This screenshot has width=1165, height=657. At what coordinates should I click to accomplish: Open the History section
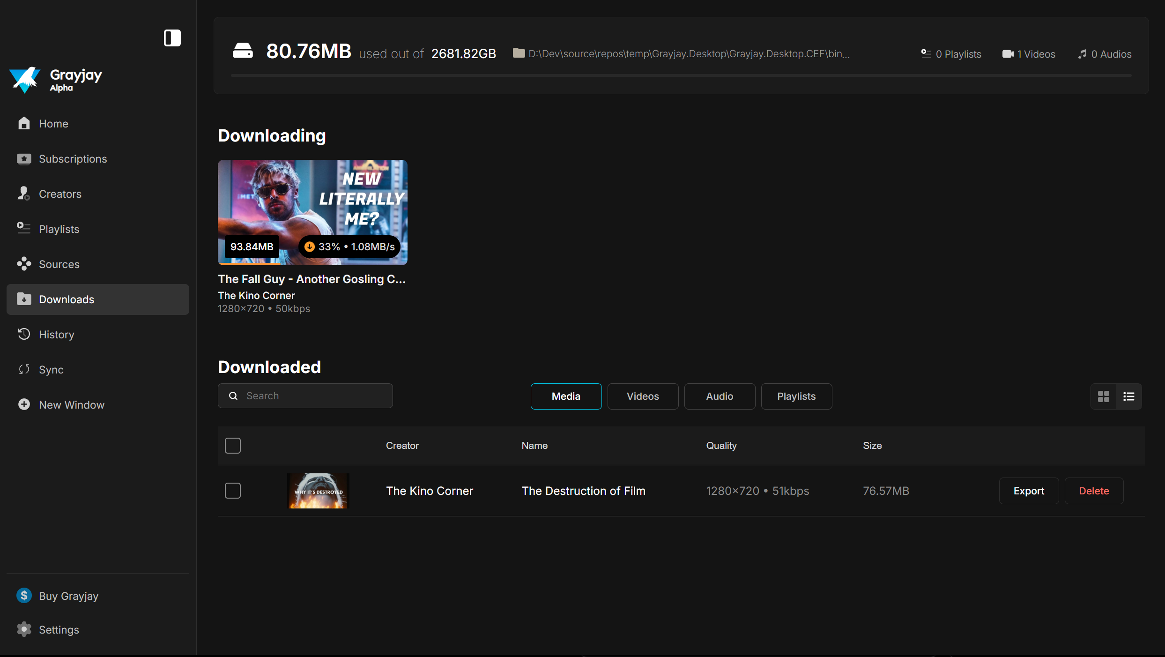(56, 335)
